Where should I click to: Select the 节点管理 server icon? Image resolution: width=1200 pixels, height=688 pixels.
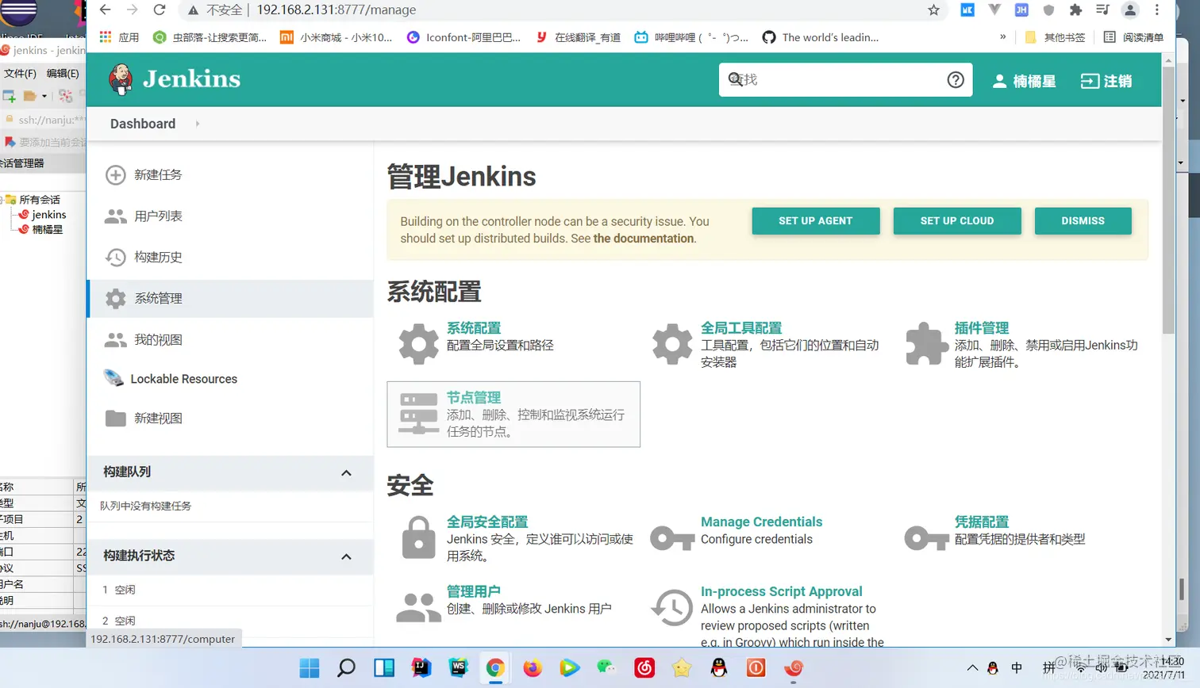417,414
